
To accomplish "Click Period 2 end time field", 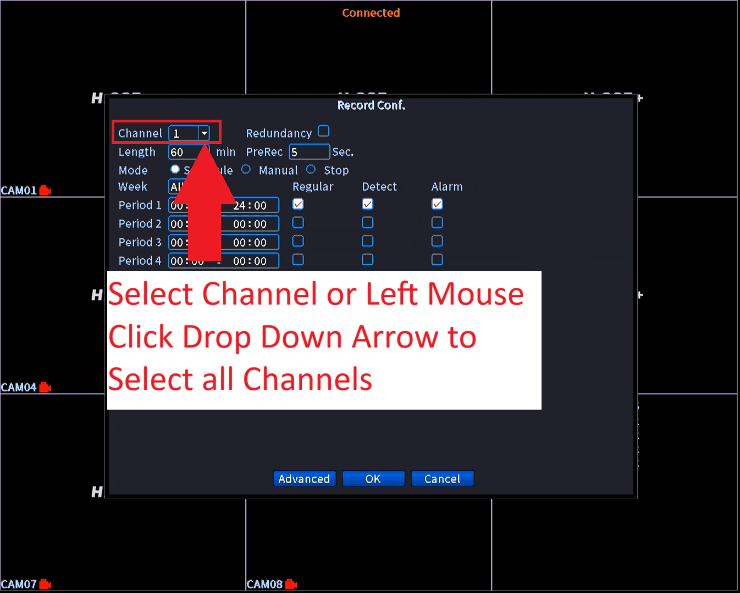I will (x=250, y=225).
